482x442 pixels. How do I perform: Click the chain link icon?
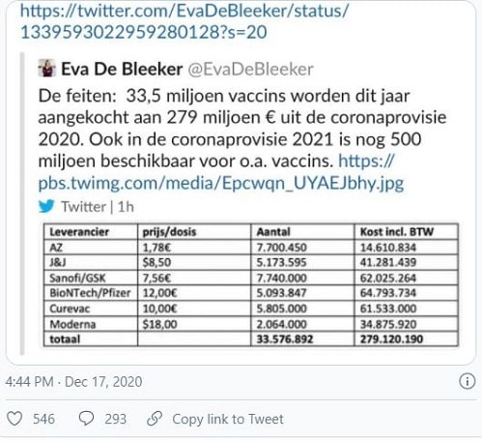(x=155, y=419)
